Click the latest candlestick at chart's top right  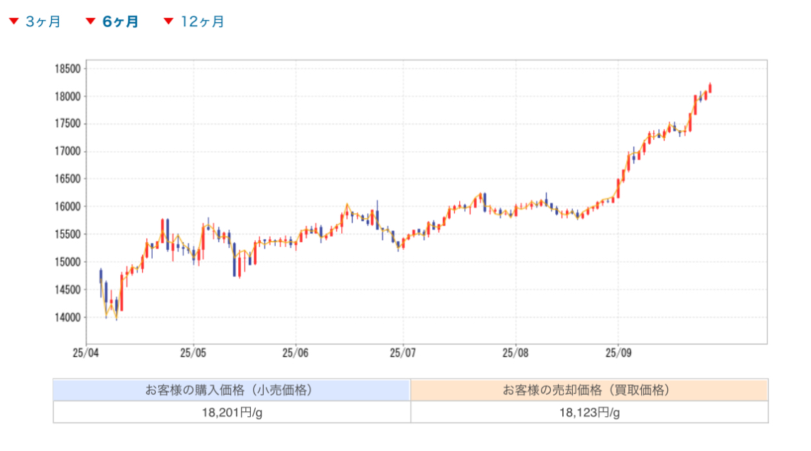tap(710, 88)
